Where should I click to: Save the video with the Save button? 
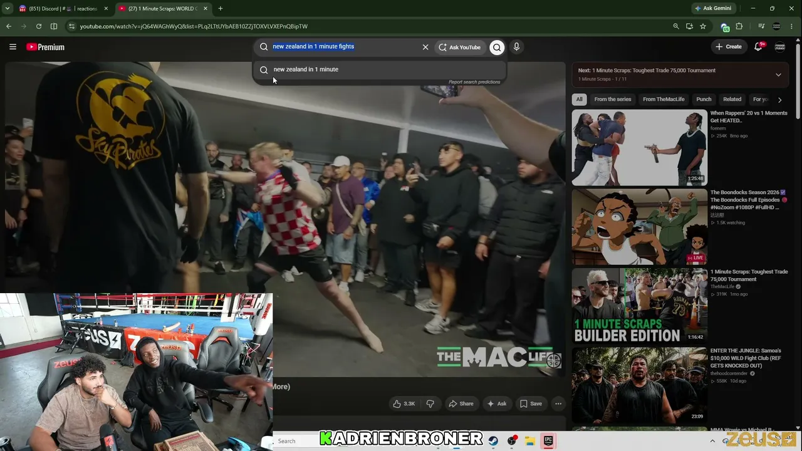pyautogui.click(x=531, y=404)
